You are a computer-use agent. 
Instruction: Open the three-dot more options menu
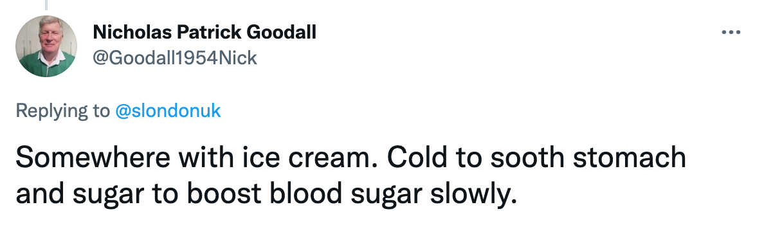[x=731, y=33]
